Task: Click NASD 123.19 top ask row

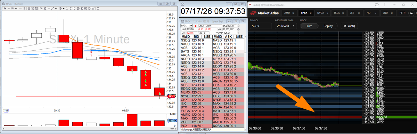Action: 228,41
